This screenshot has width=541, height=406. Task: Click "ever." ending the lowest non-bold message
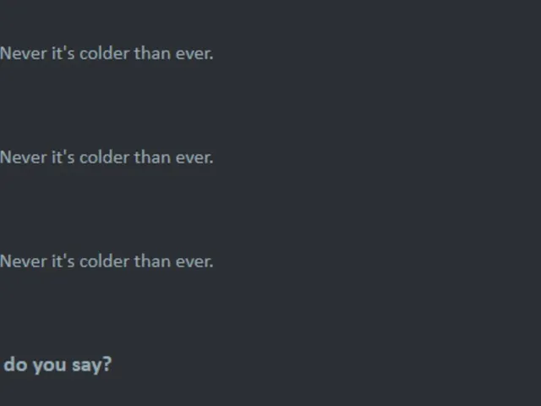[194, 262]
